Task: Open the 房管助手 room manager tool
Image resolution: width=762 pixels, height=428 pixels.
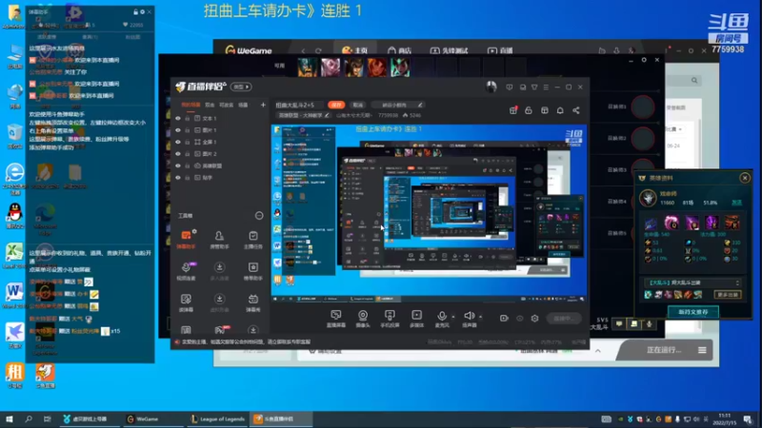Action: coord(219,240)
